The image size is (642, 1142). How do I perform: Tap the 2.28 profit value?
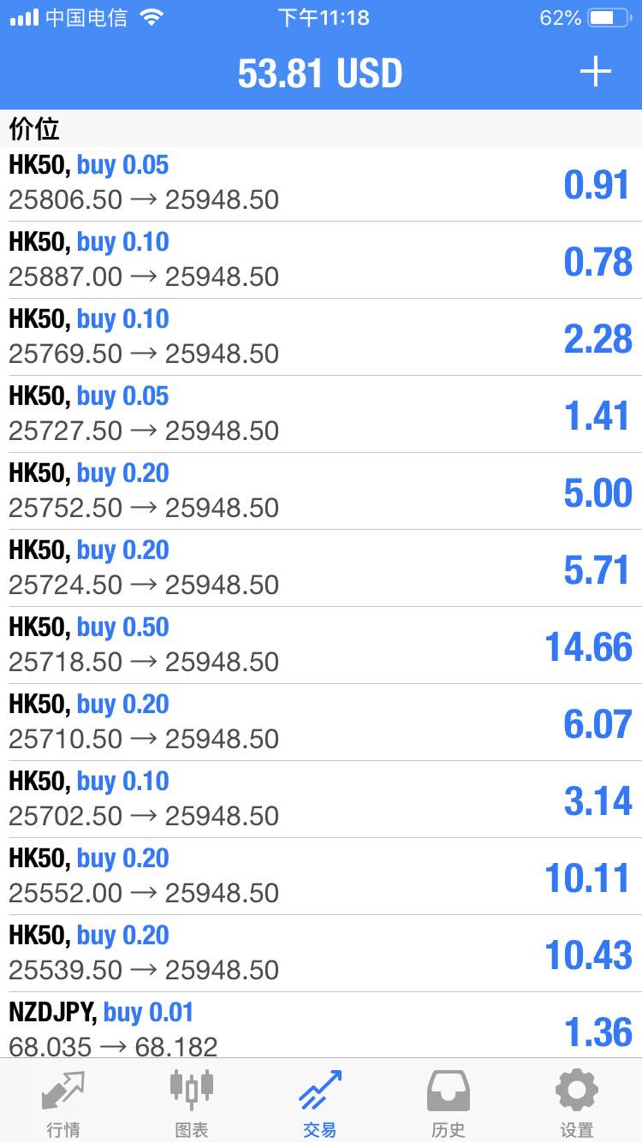click(597, 339)
